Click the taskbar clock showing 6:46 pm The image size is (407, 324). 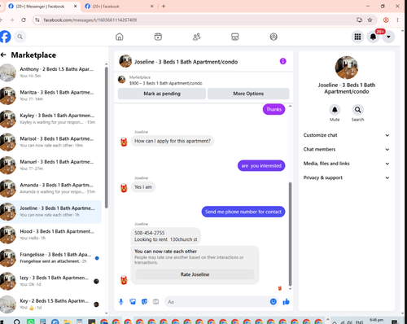(376, 321)
